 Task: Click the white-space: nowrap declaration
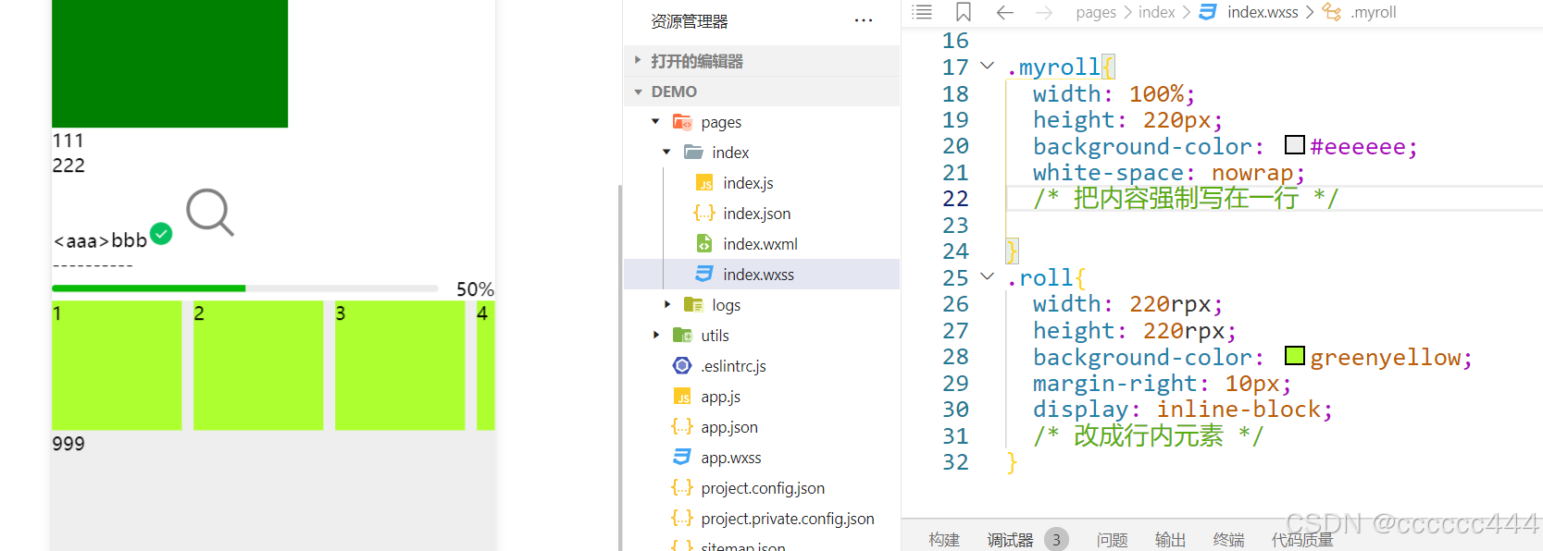tap(1169, 173)
